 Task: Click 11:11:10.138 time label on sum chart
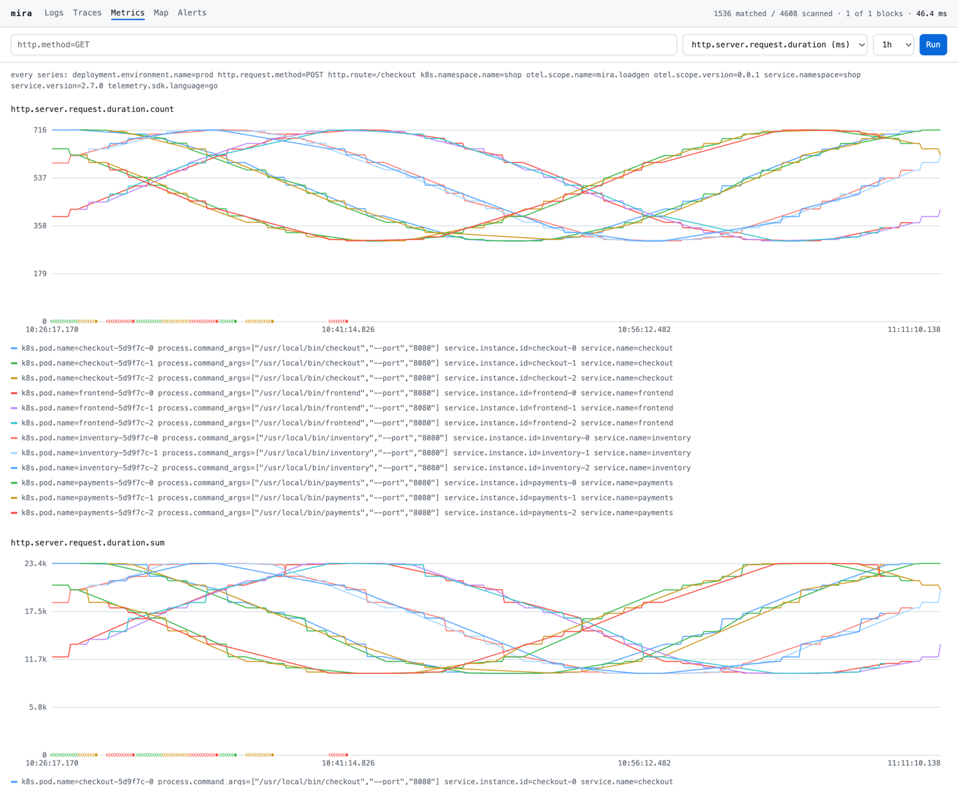coord(914,763)
